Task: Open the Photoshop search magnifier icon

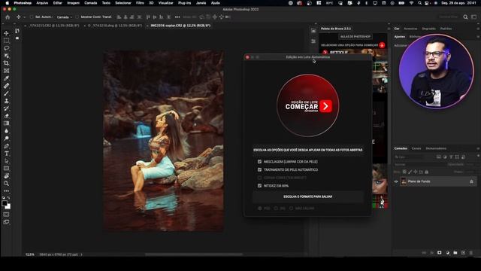Action: click(x=465, y=17)
